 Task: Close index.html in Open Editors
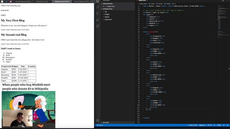coord(103,6)
